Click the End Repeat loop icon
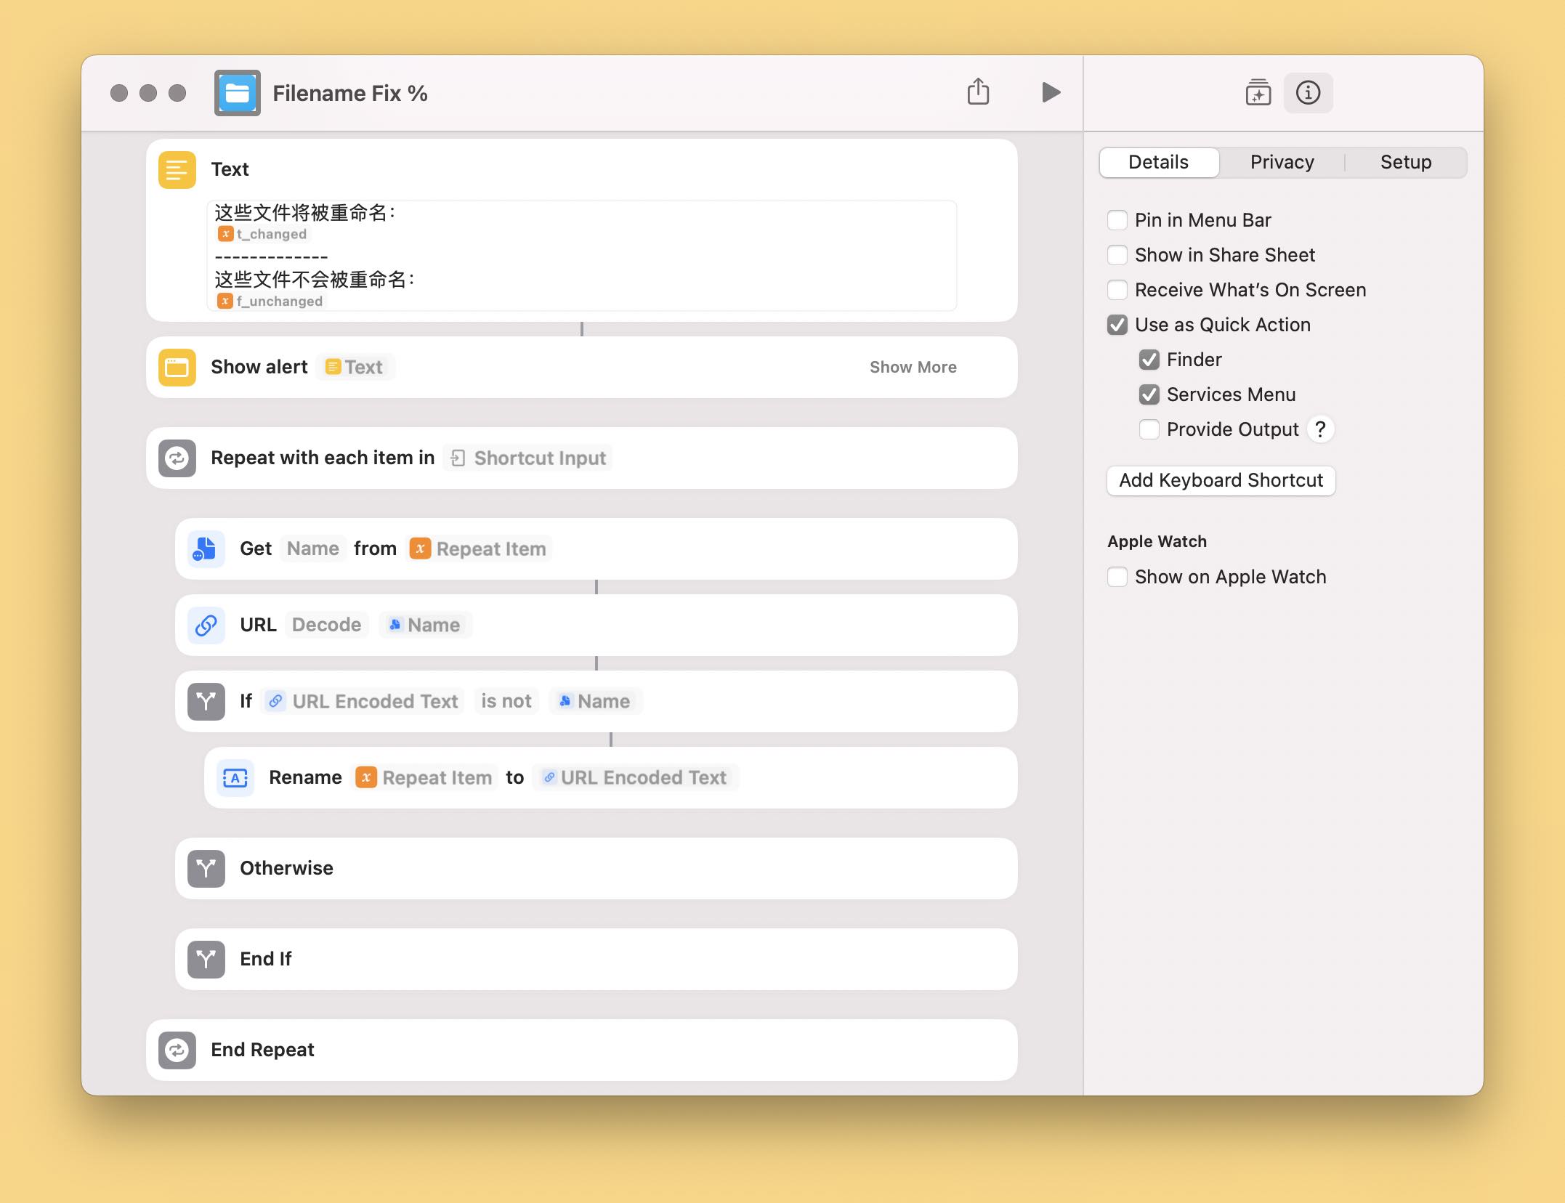This screenshot has width=1565, height=1203. click(x=177, y=1050)
